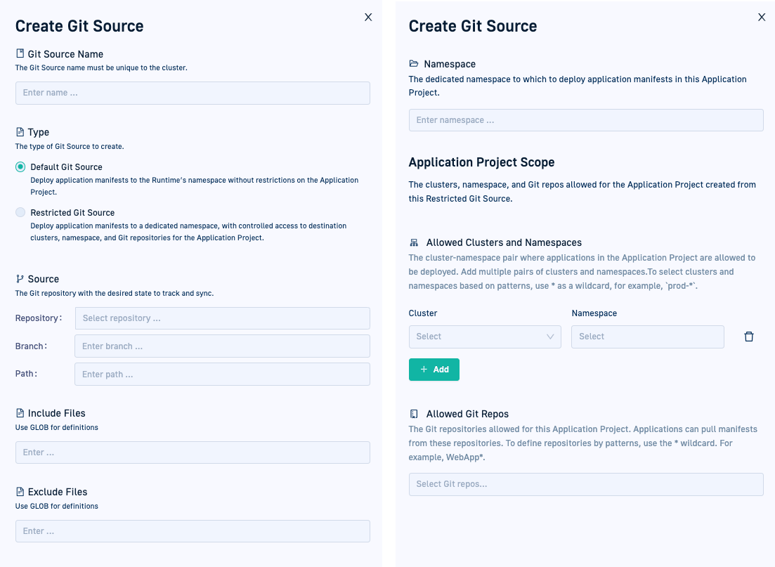Click the Add button for cluster pairs
The width and height of the screenshot is (775, 567).
434,370
